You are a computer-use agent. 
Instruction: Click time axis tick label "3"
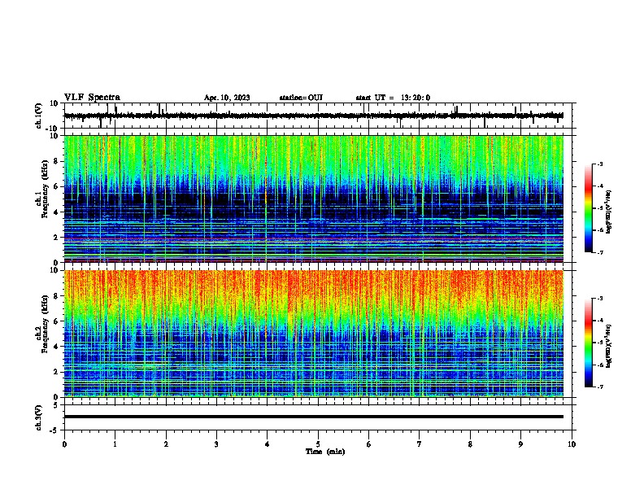(x=216, y=444)
